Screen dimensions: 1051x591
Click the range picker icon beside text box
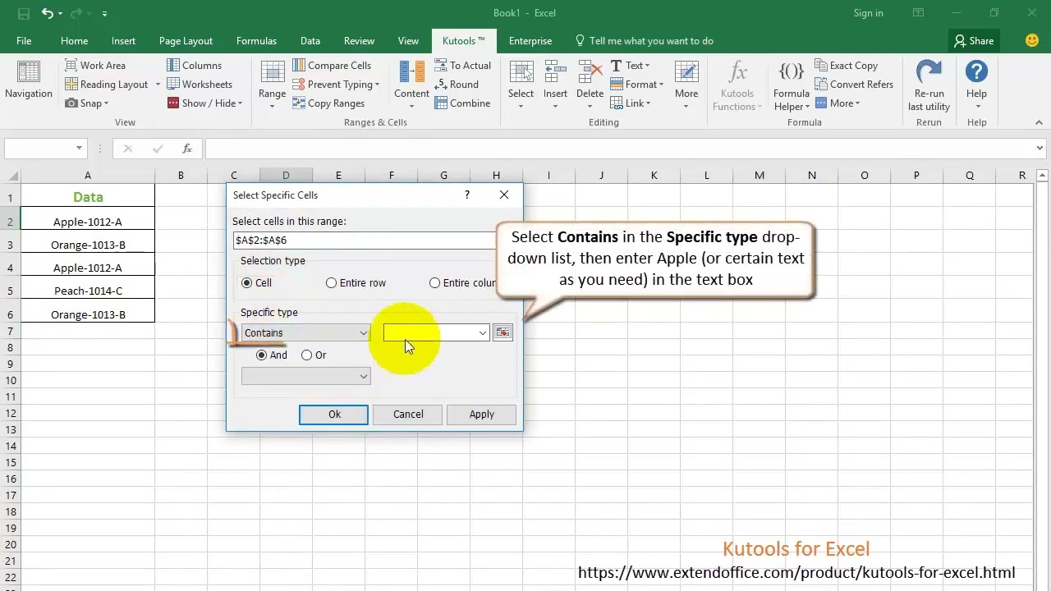(x=503, y=332)
